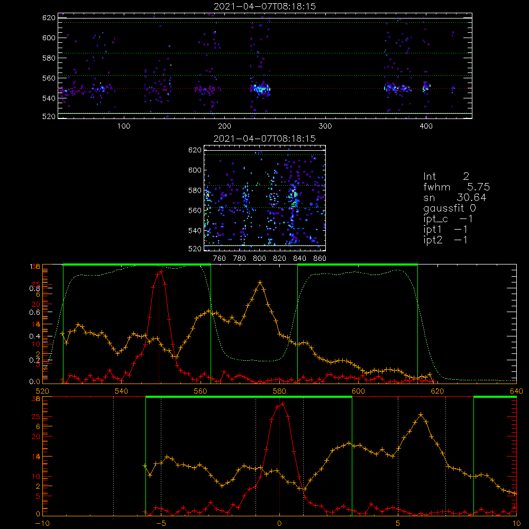The height and width of the screenshot is (529, 529).
Task: Click the green bar atop left window in profile plot
Action: point(137,264)
